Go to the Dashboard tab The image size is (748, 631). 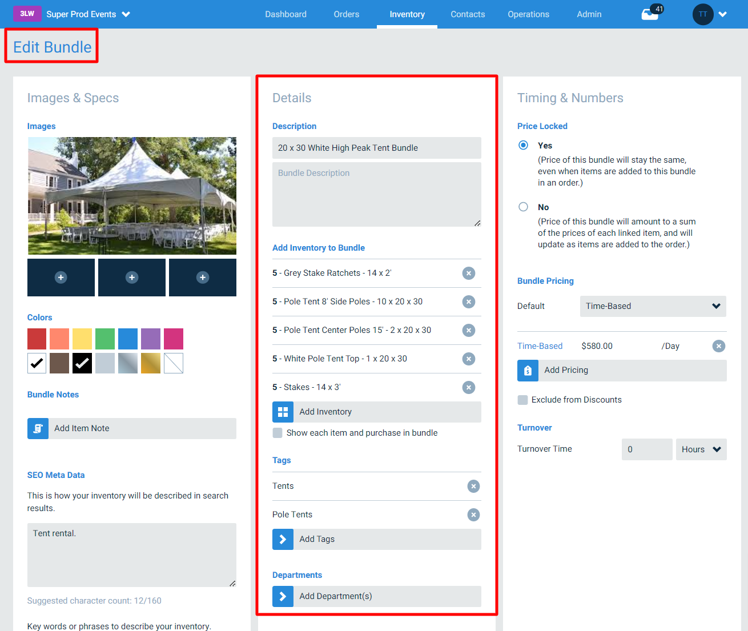tap(285, 14)
